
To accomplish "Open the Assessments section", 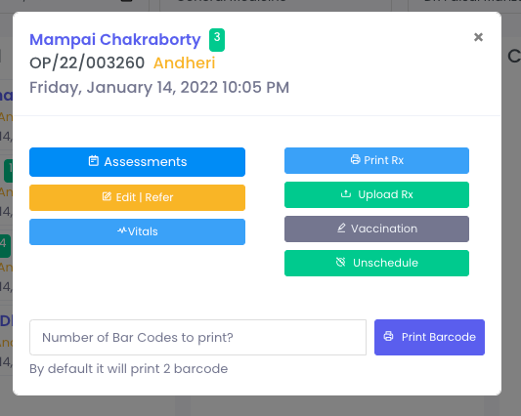I will [137, 162].
